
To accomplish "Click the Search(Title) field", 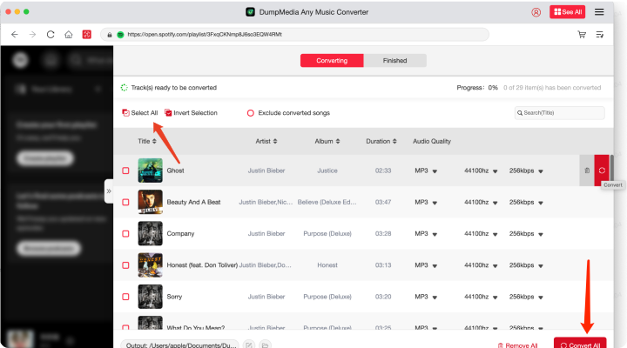I will coord(559,113).
